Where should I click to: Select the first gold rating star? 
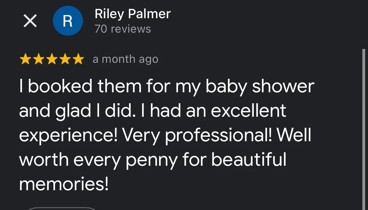click(25, 59)
